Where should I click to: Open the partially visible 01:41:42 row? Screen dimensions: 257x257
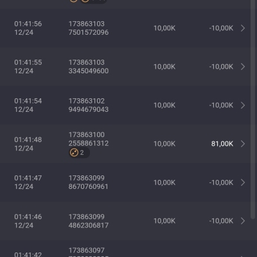pyautogui.click(x=125, y=249)
